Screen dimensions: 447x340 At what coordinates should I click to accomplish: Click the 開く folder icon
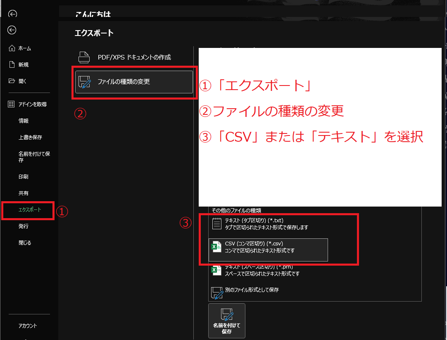[12, 81]
